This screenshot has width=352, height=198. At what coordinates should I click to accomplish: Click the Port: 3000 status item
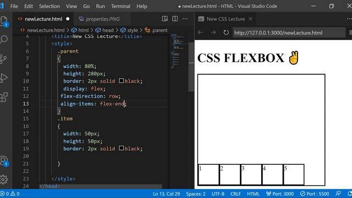(280, 194)
